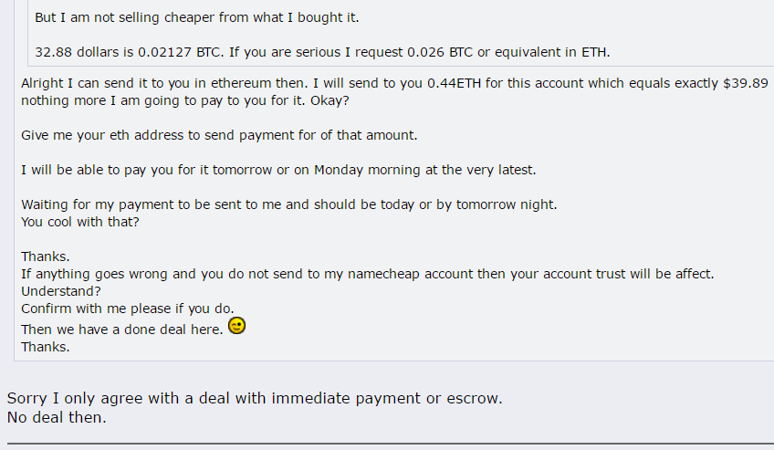Click "Confirm with me please if you do."
Image resolution: width=774 pixels, height=450 pixels.
pos(128,309)
